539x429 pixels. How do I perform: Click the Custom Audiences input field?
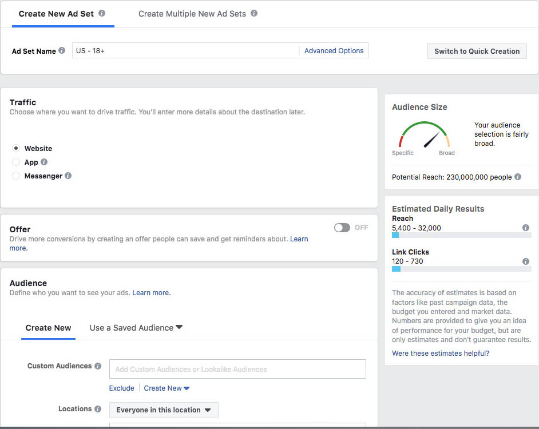click(x=237, y=370)
